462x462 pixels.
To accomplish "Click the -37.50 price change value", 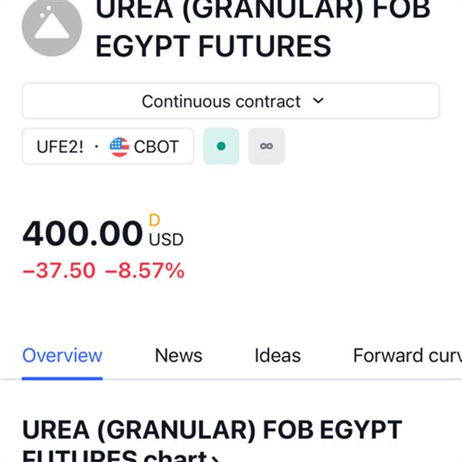I will pos(59,270).
